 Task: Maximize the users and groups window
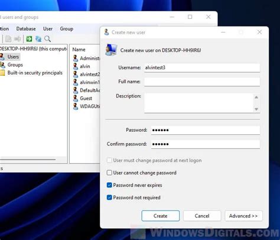190,17
